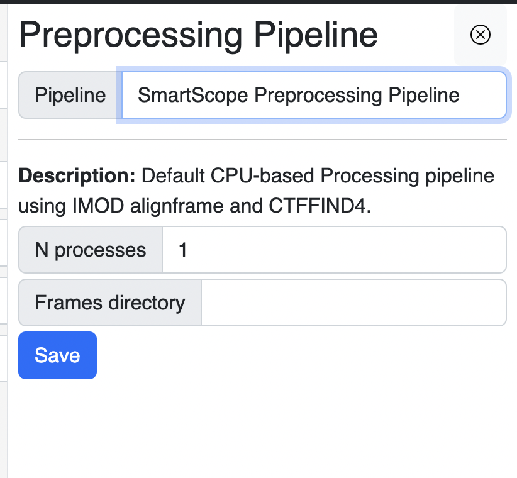Viewport: 517px width, 478px height.
Task: Click the gray strip left of panel
Action: tap(4, 241)
